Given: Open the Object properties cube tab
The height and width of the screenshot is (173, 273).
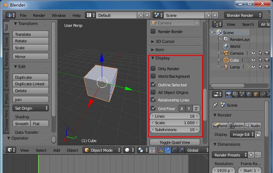Looking at the screenshot, I should 256,94.
